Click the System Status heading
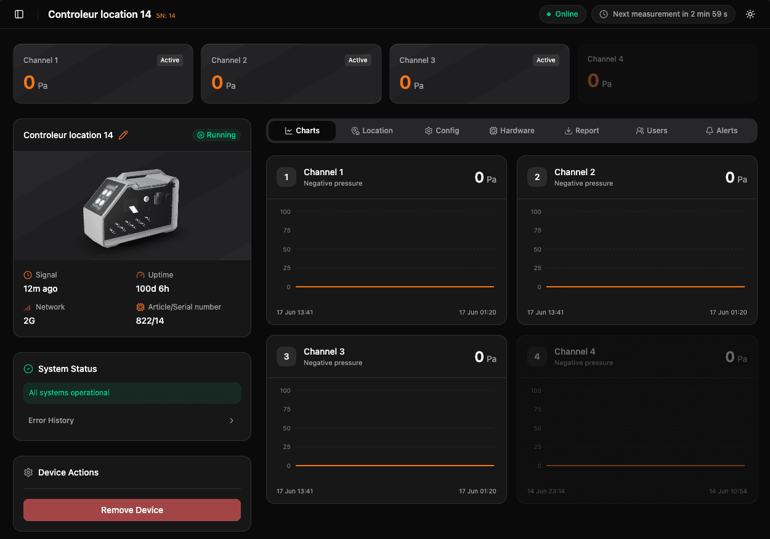 [x=68, y=369]
